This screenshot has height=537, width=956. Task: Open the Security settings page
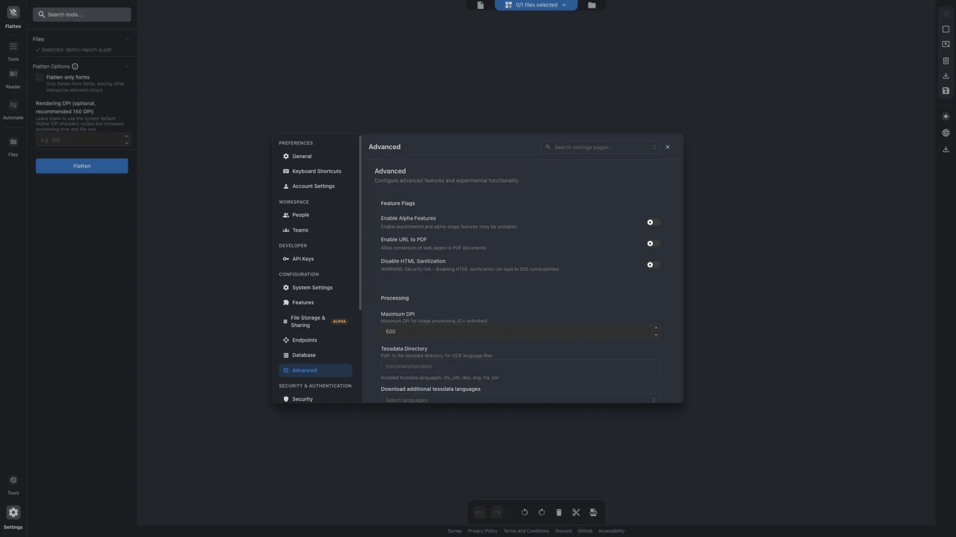pyautogui.click(x=315, y=399)
